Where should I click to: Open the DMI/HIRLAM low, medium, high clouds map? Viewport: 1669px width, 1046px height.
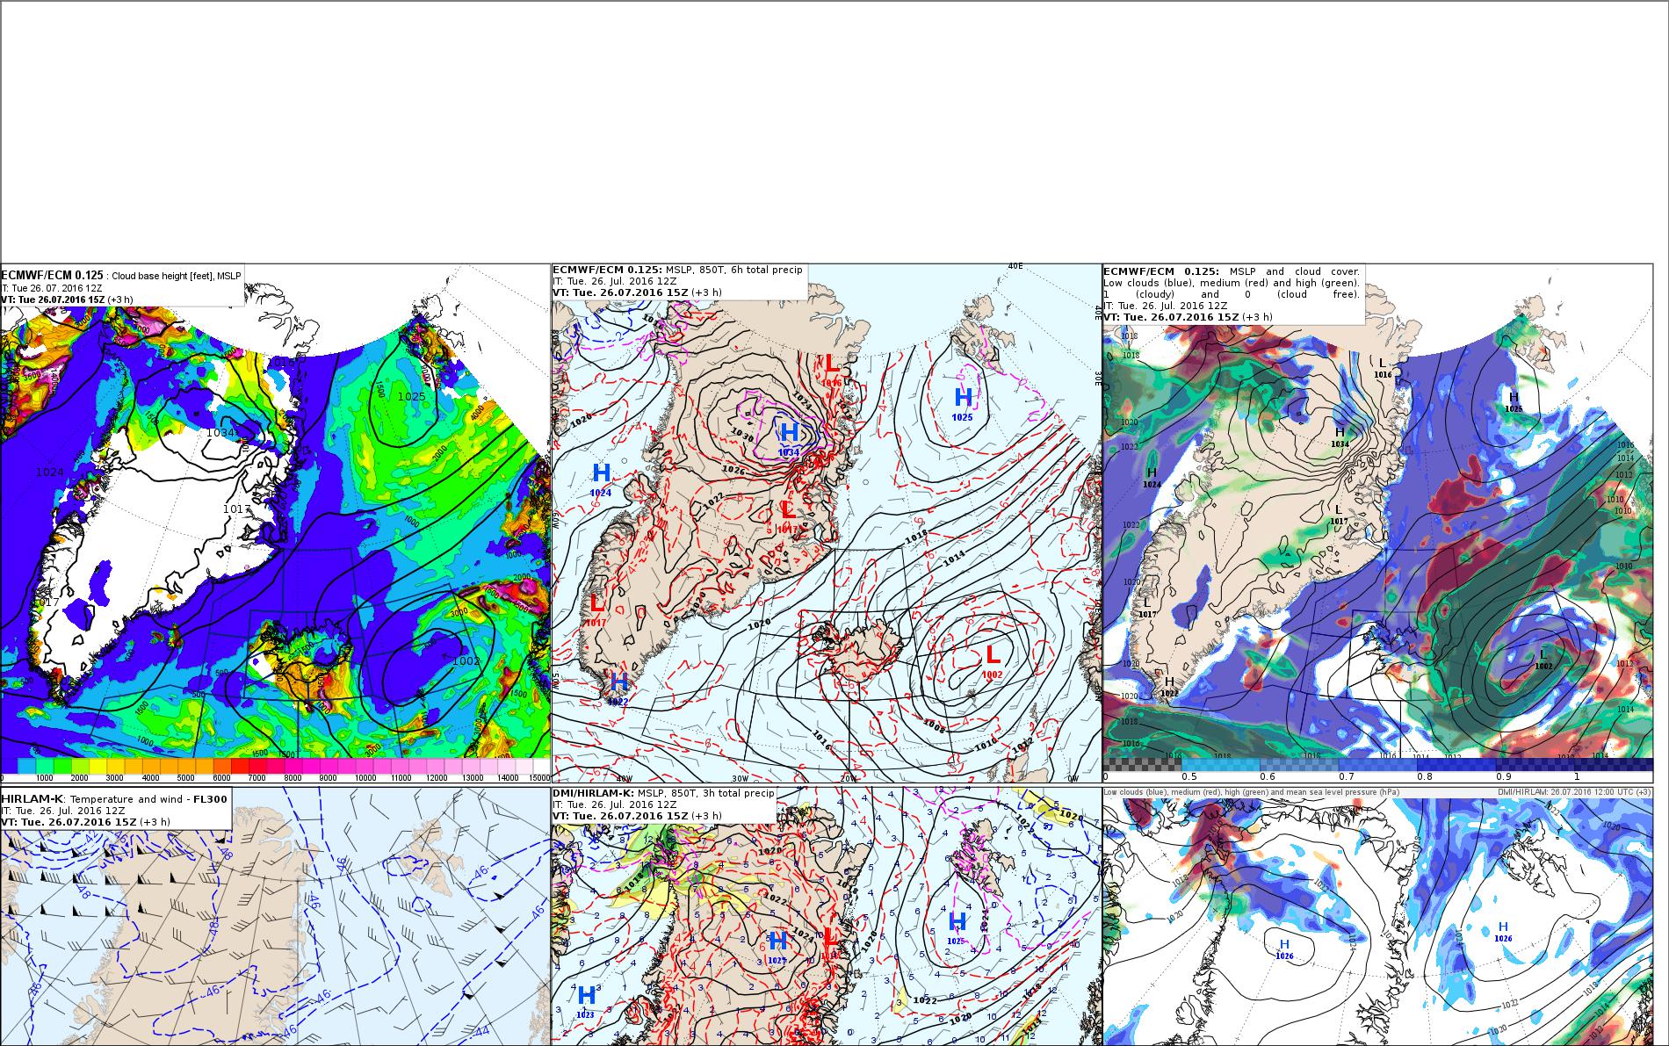(1377, 916)
